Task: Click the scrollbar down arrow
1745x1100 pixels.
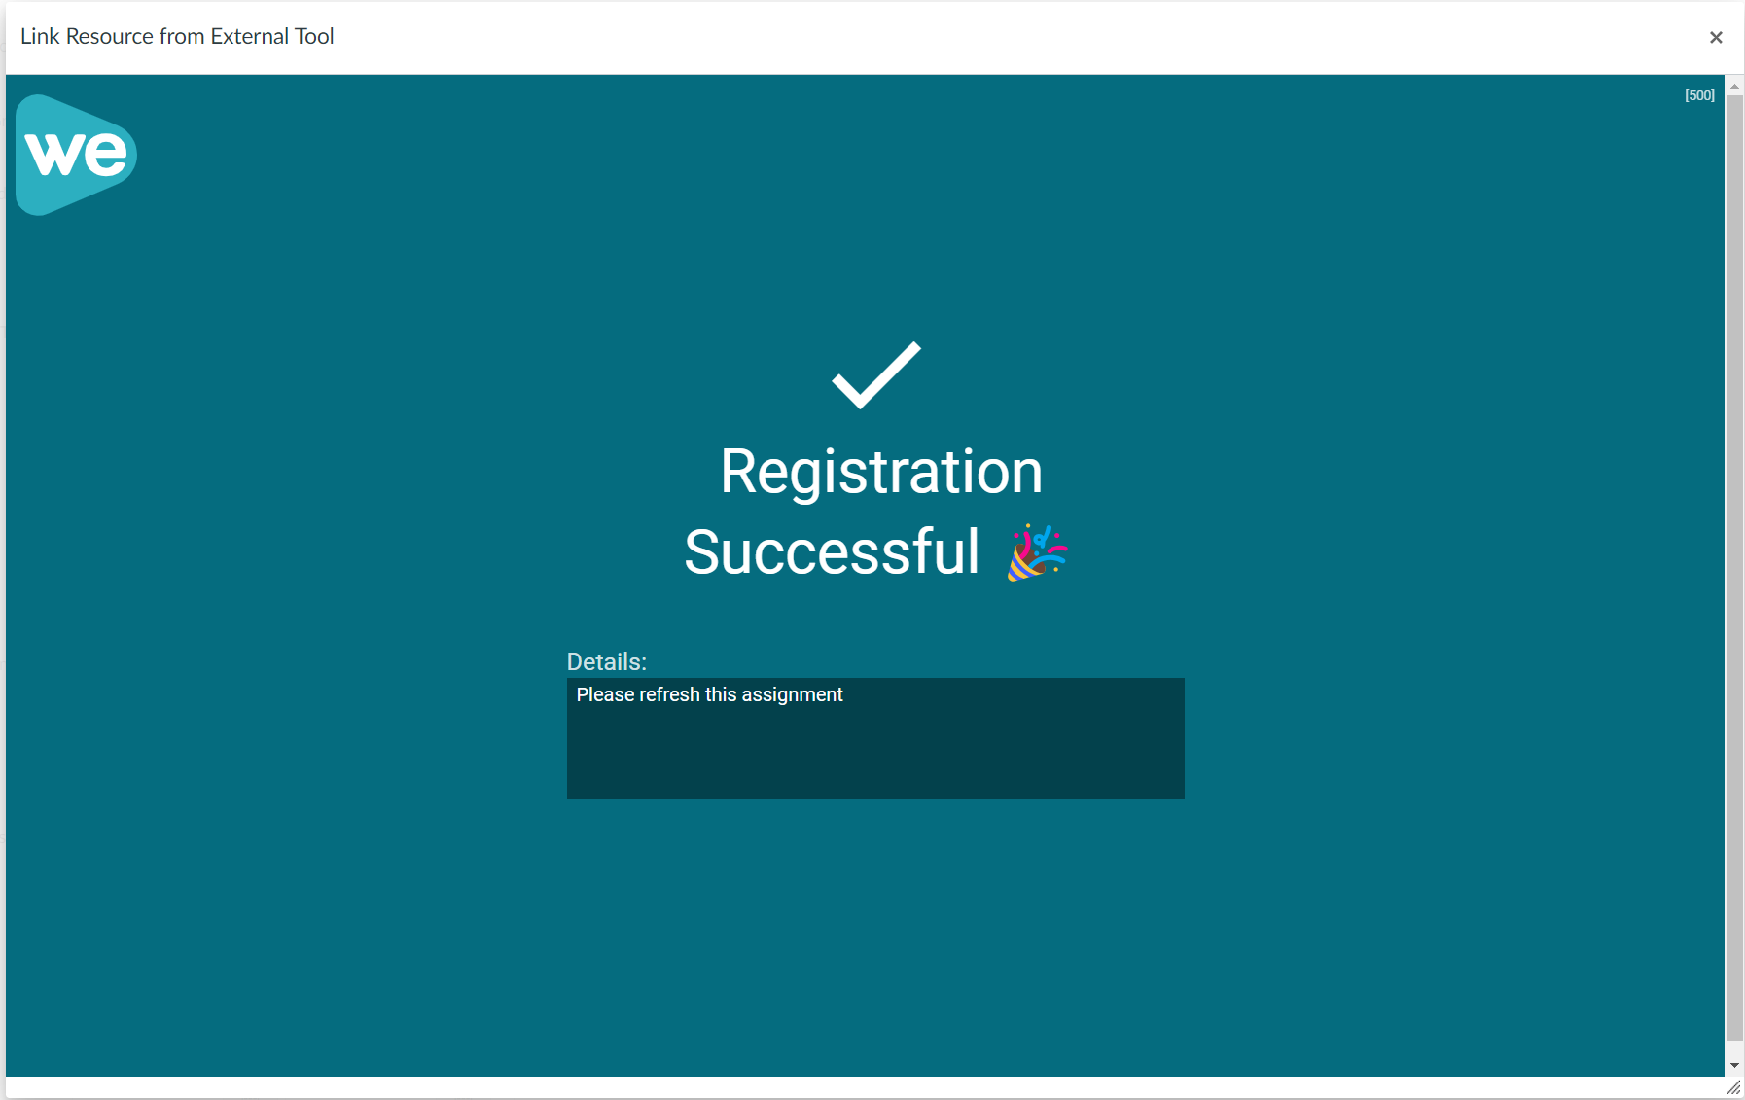Action: pyautogui.click(x=1734, y=1065)
